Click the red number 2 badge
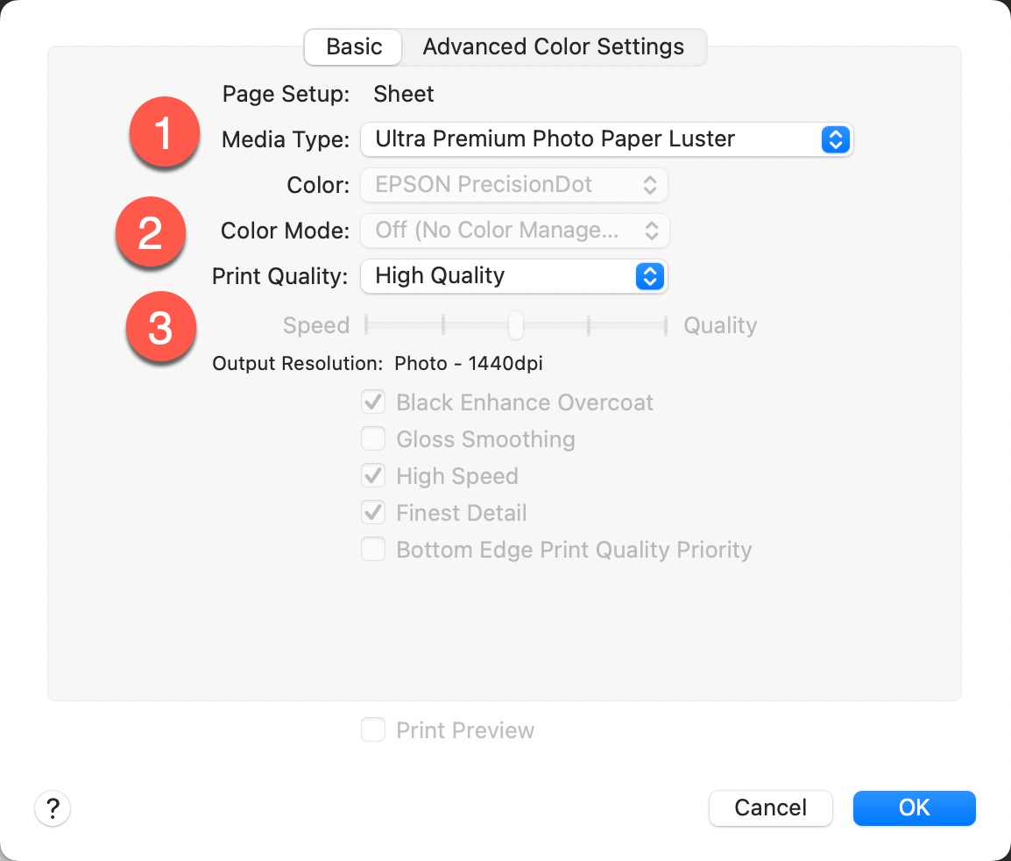The height and width of the screenshot is (861, 1011). [x=151, y=233]
